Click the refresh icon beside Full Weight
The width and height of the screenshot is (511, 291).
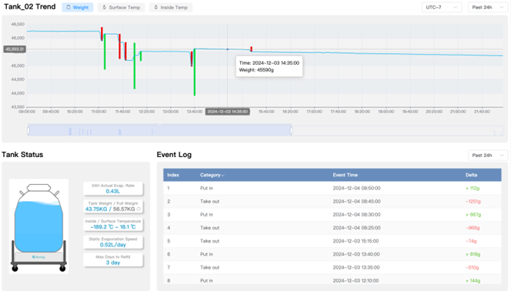coord(139,209)
